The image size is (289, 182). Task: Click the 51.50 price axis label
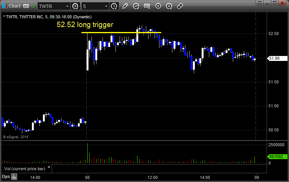coord(273,82)
